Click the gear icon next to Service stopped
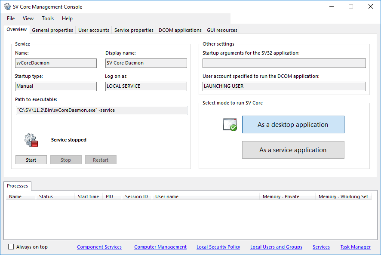 tap(31, 140)
